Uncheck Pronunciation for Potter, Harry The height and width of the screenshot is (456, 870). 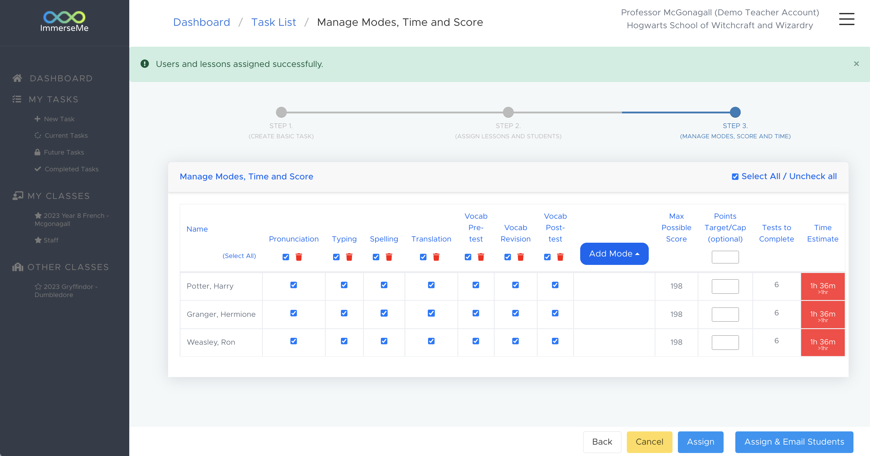293,285
